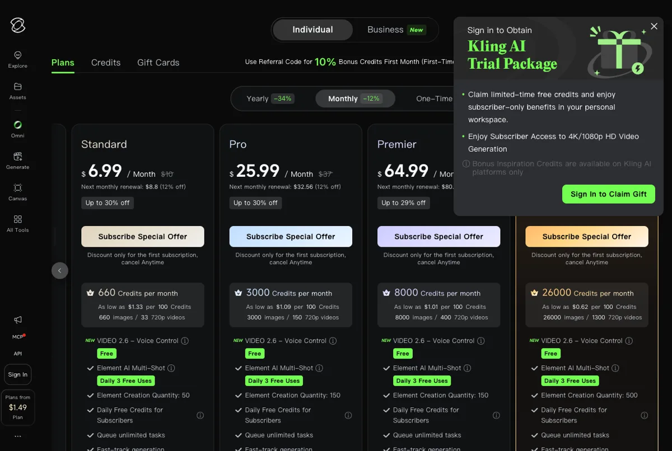The image size is (672, 451).
Task: Click Premier Daily 3 Free Uses badge
Action: (422, 381)
